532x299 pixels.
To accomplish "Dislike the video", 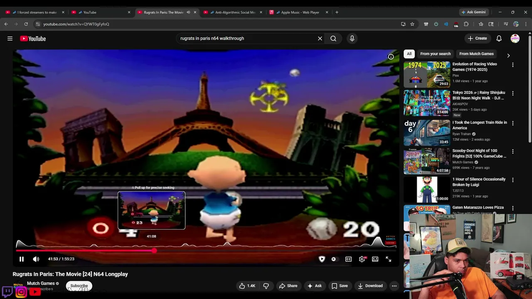I will point(266,286).
